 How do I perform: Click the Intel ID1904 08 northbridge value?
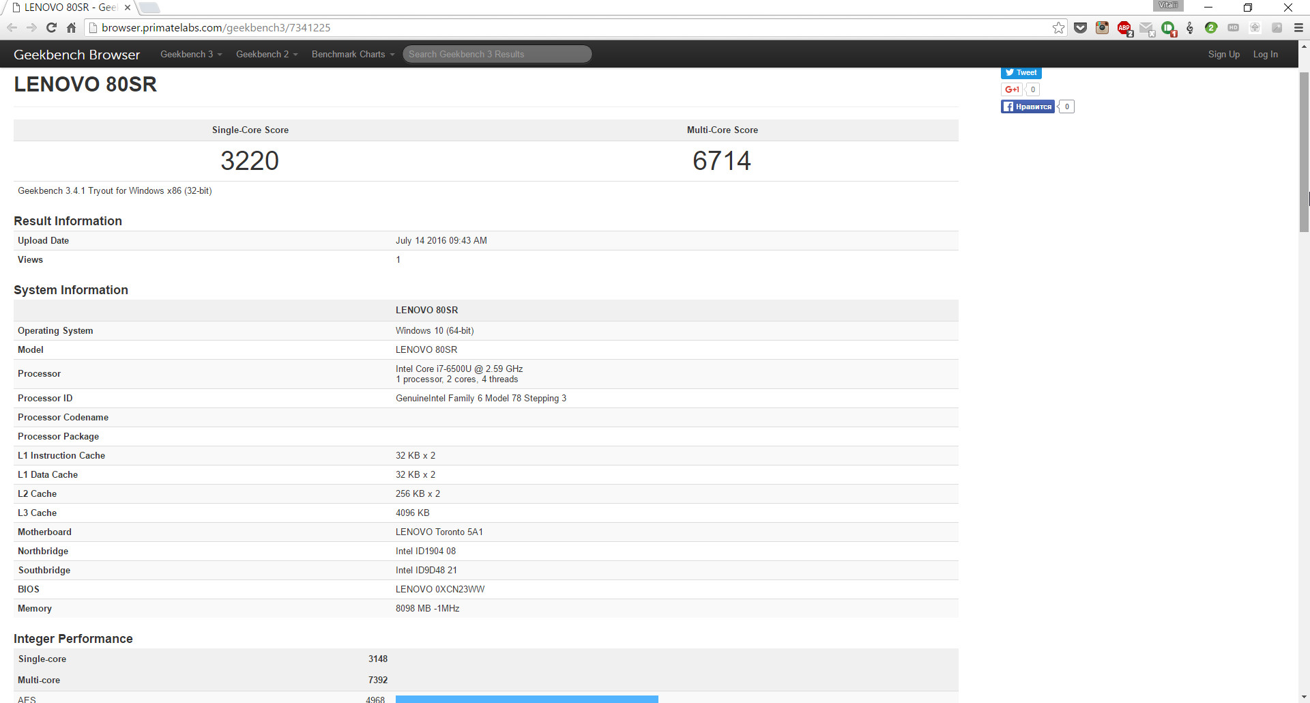click(x=426, y=551)
